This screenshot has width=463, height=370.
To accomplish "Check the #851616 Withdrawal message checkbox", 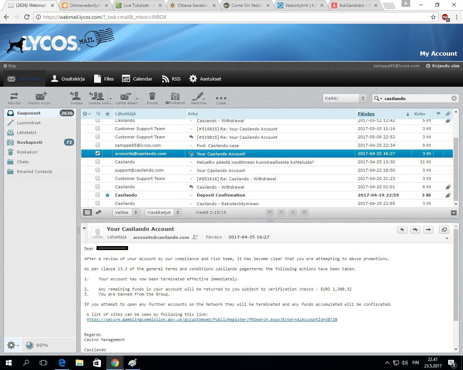I will pyautogui.click(x=98, y=178).
